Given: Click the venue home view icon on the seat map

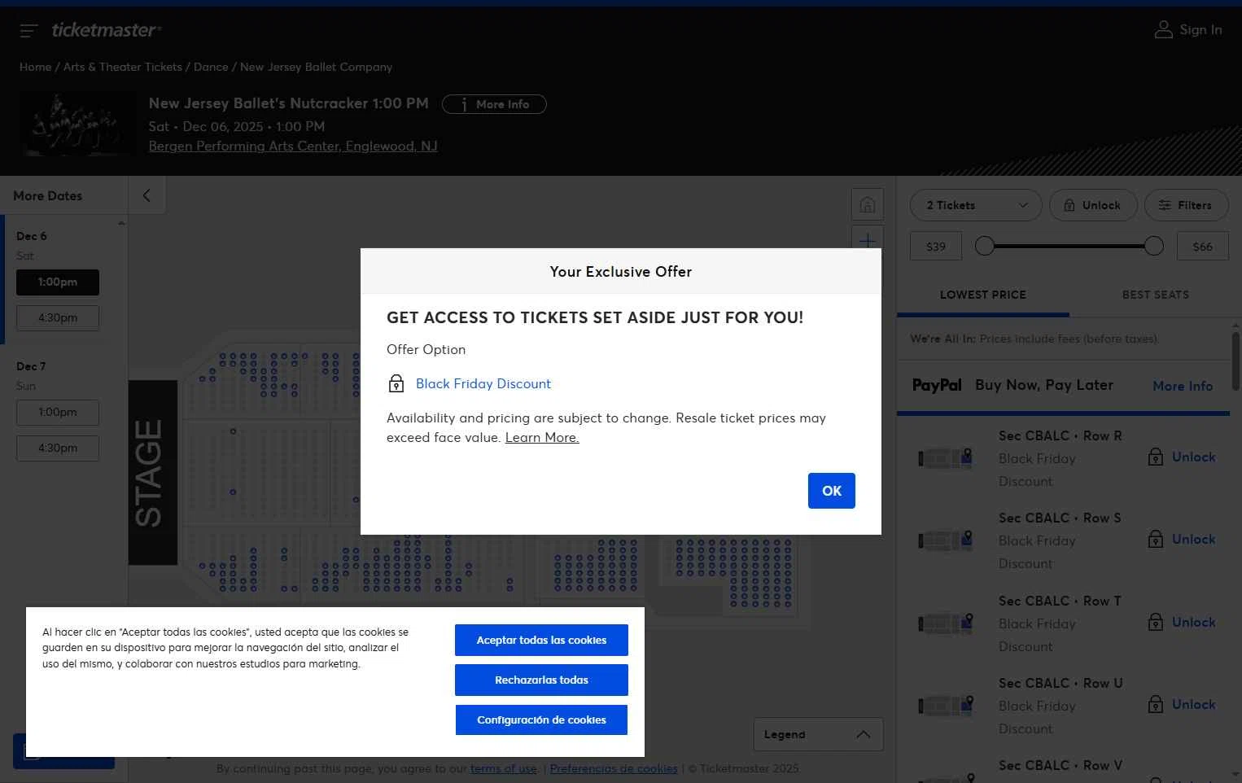Looking at the screenshot, I should (x=868, y=204).
